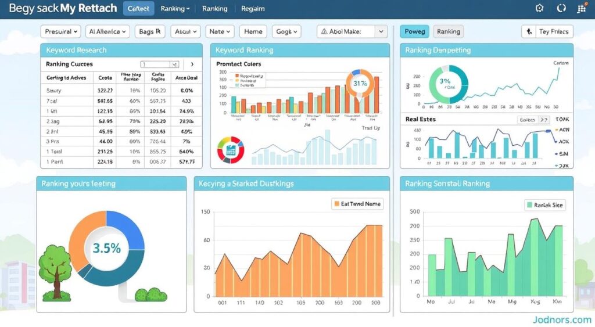Toggle the Poweg view button
The width and height of the screenshot is (595, 327).
[414, 31]
